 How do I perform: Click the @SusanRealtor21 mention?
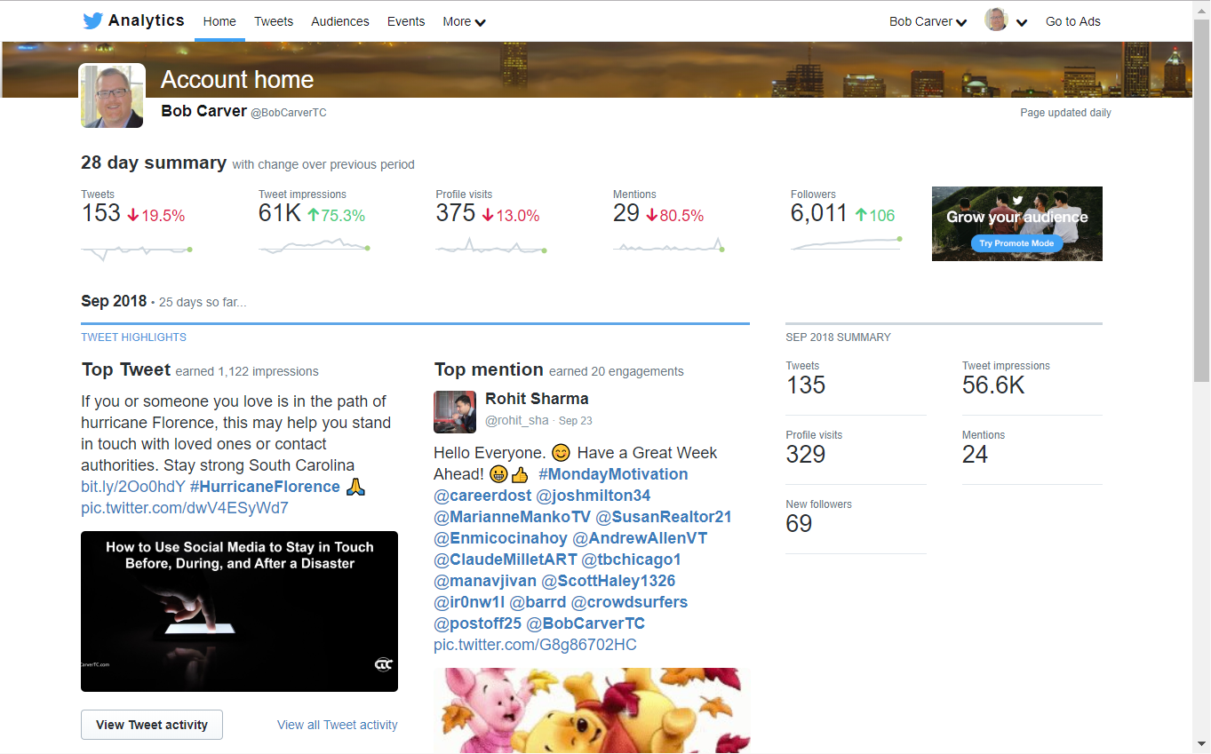[x=664, y=517]
